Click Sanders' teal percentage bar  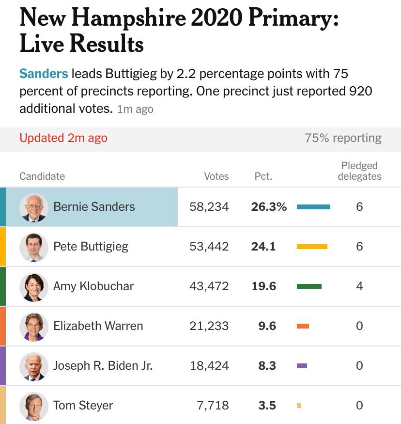(313, 207)
